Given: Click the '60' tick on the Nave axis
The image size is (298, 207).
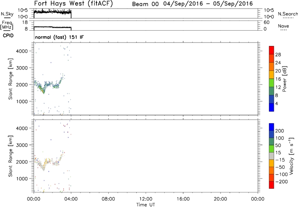Looking at the screenshot, I should (x=266, y=22).
